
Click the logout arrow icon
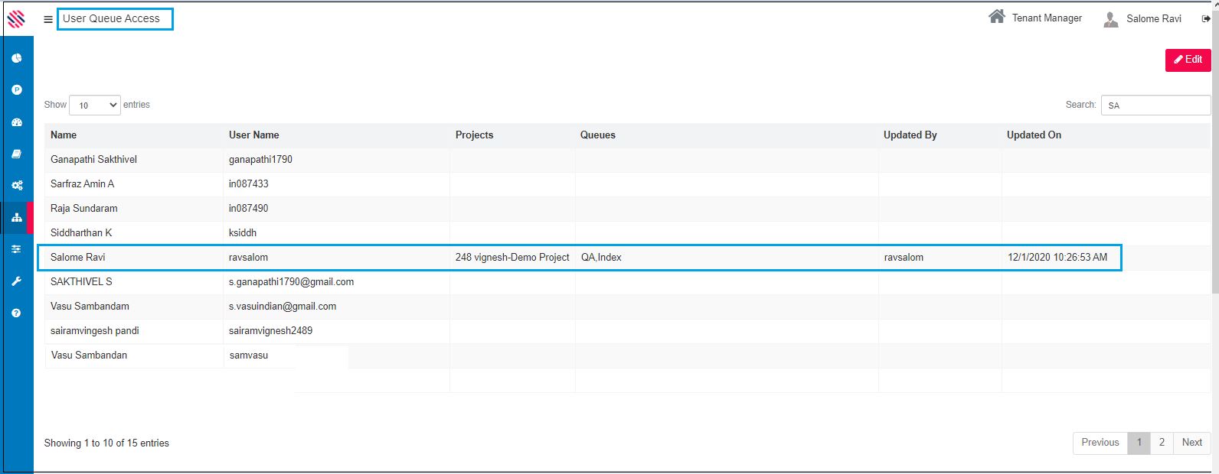pyautogui.click(x=1206, y=19)
